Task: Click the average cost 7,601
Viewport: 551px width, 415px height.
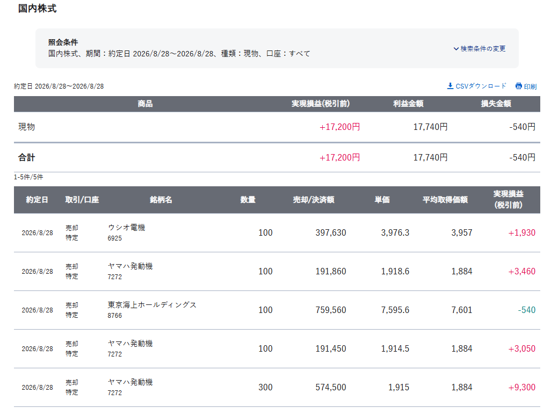Action: click(462, 310)
